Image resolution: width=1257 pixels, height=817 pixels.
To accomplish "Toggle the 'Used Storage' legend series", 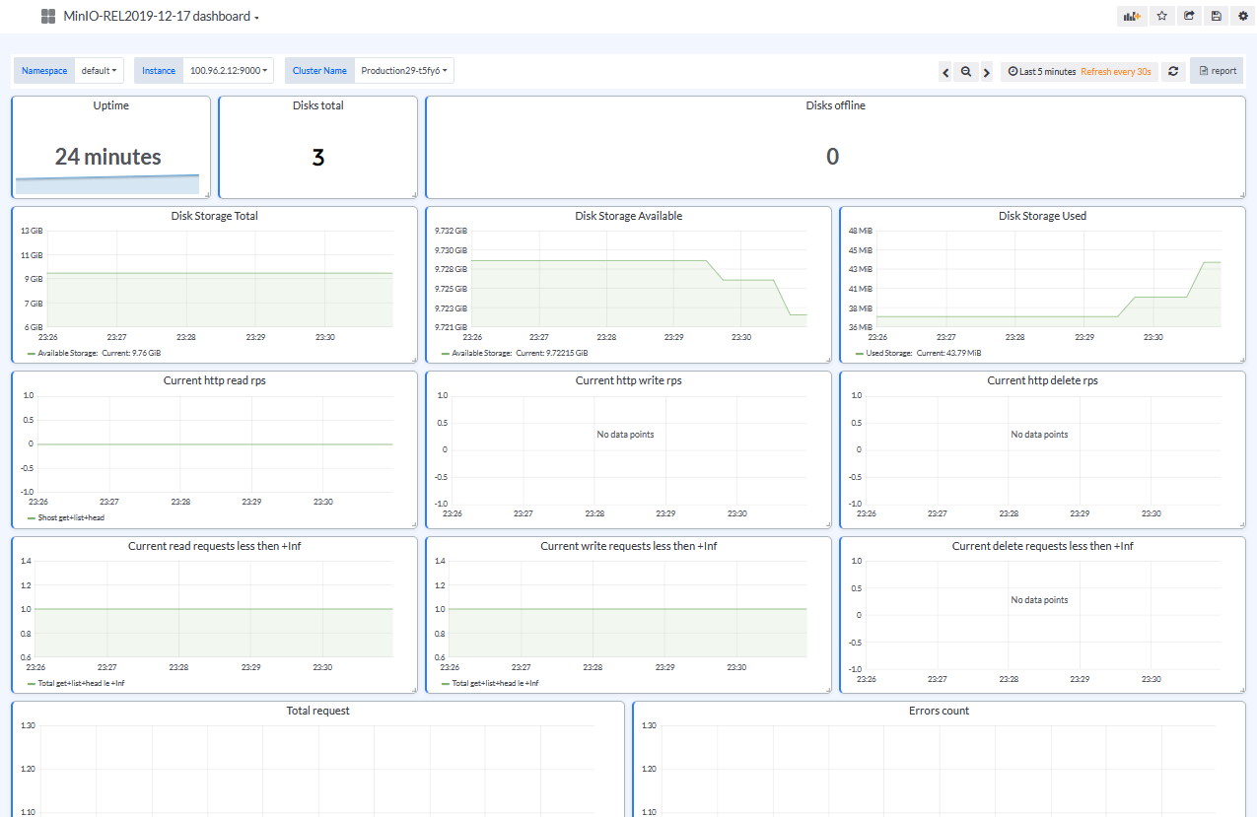I will [889, 353].
